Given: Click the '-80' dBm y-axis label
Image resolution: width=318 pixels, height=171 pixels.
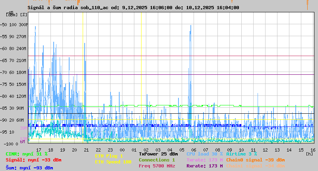Looking at the screenshot, I should click(x=4, y=96).
